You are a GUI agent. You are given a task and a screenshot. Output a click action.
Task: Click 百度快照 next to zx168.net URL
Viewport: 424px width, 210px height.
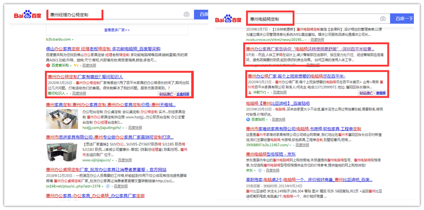click(121, 186)
